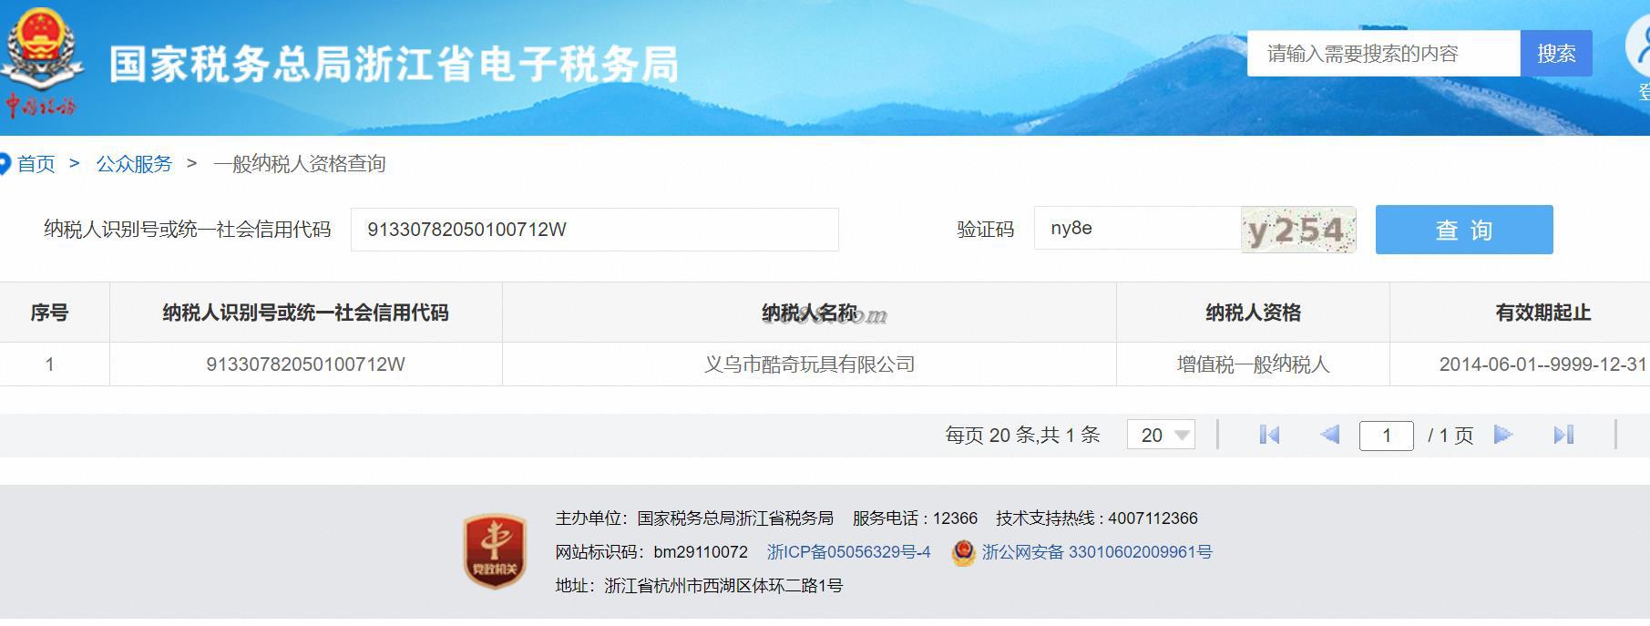Open the 公众服务 breadcrumb link
The height and width of the screenshot is (626, 1650).
[134, 164]
